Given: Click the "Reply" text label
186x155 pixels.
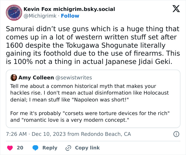Looking at the screenshot, I should 50,148.
